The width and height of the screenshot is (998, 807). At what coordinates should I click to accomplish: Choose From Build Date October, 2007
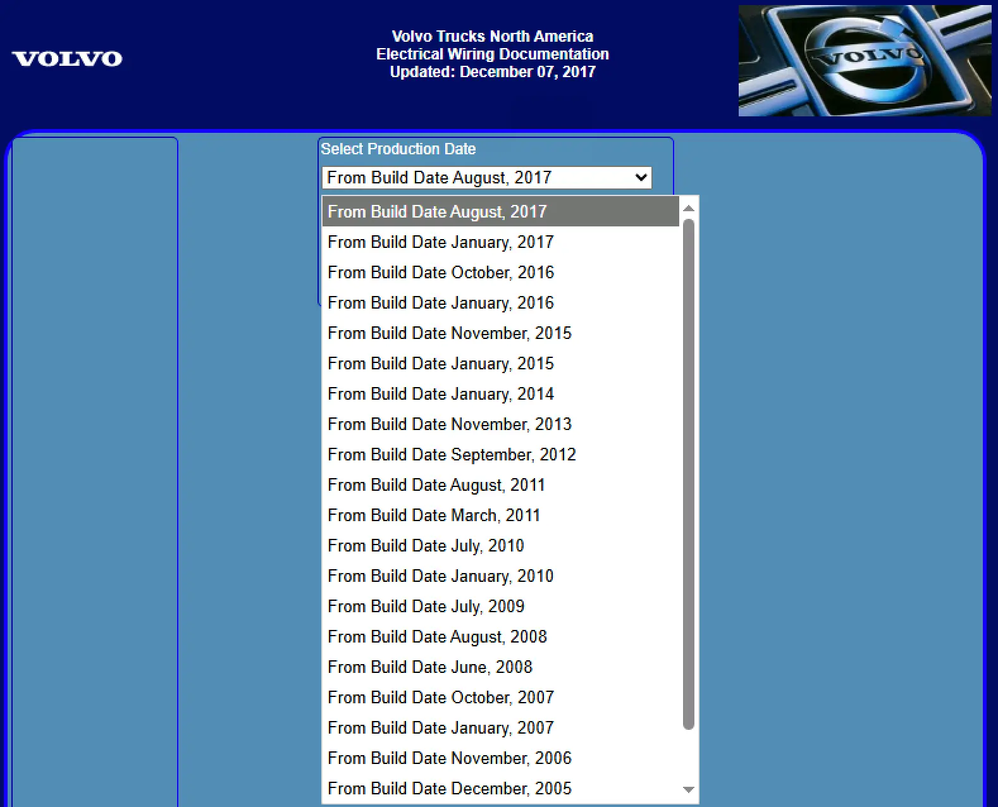500,697
